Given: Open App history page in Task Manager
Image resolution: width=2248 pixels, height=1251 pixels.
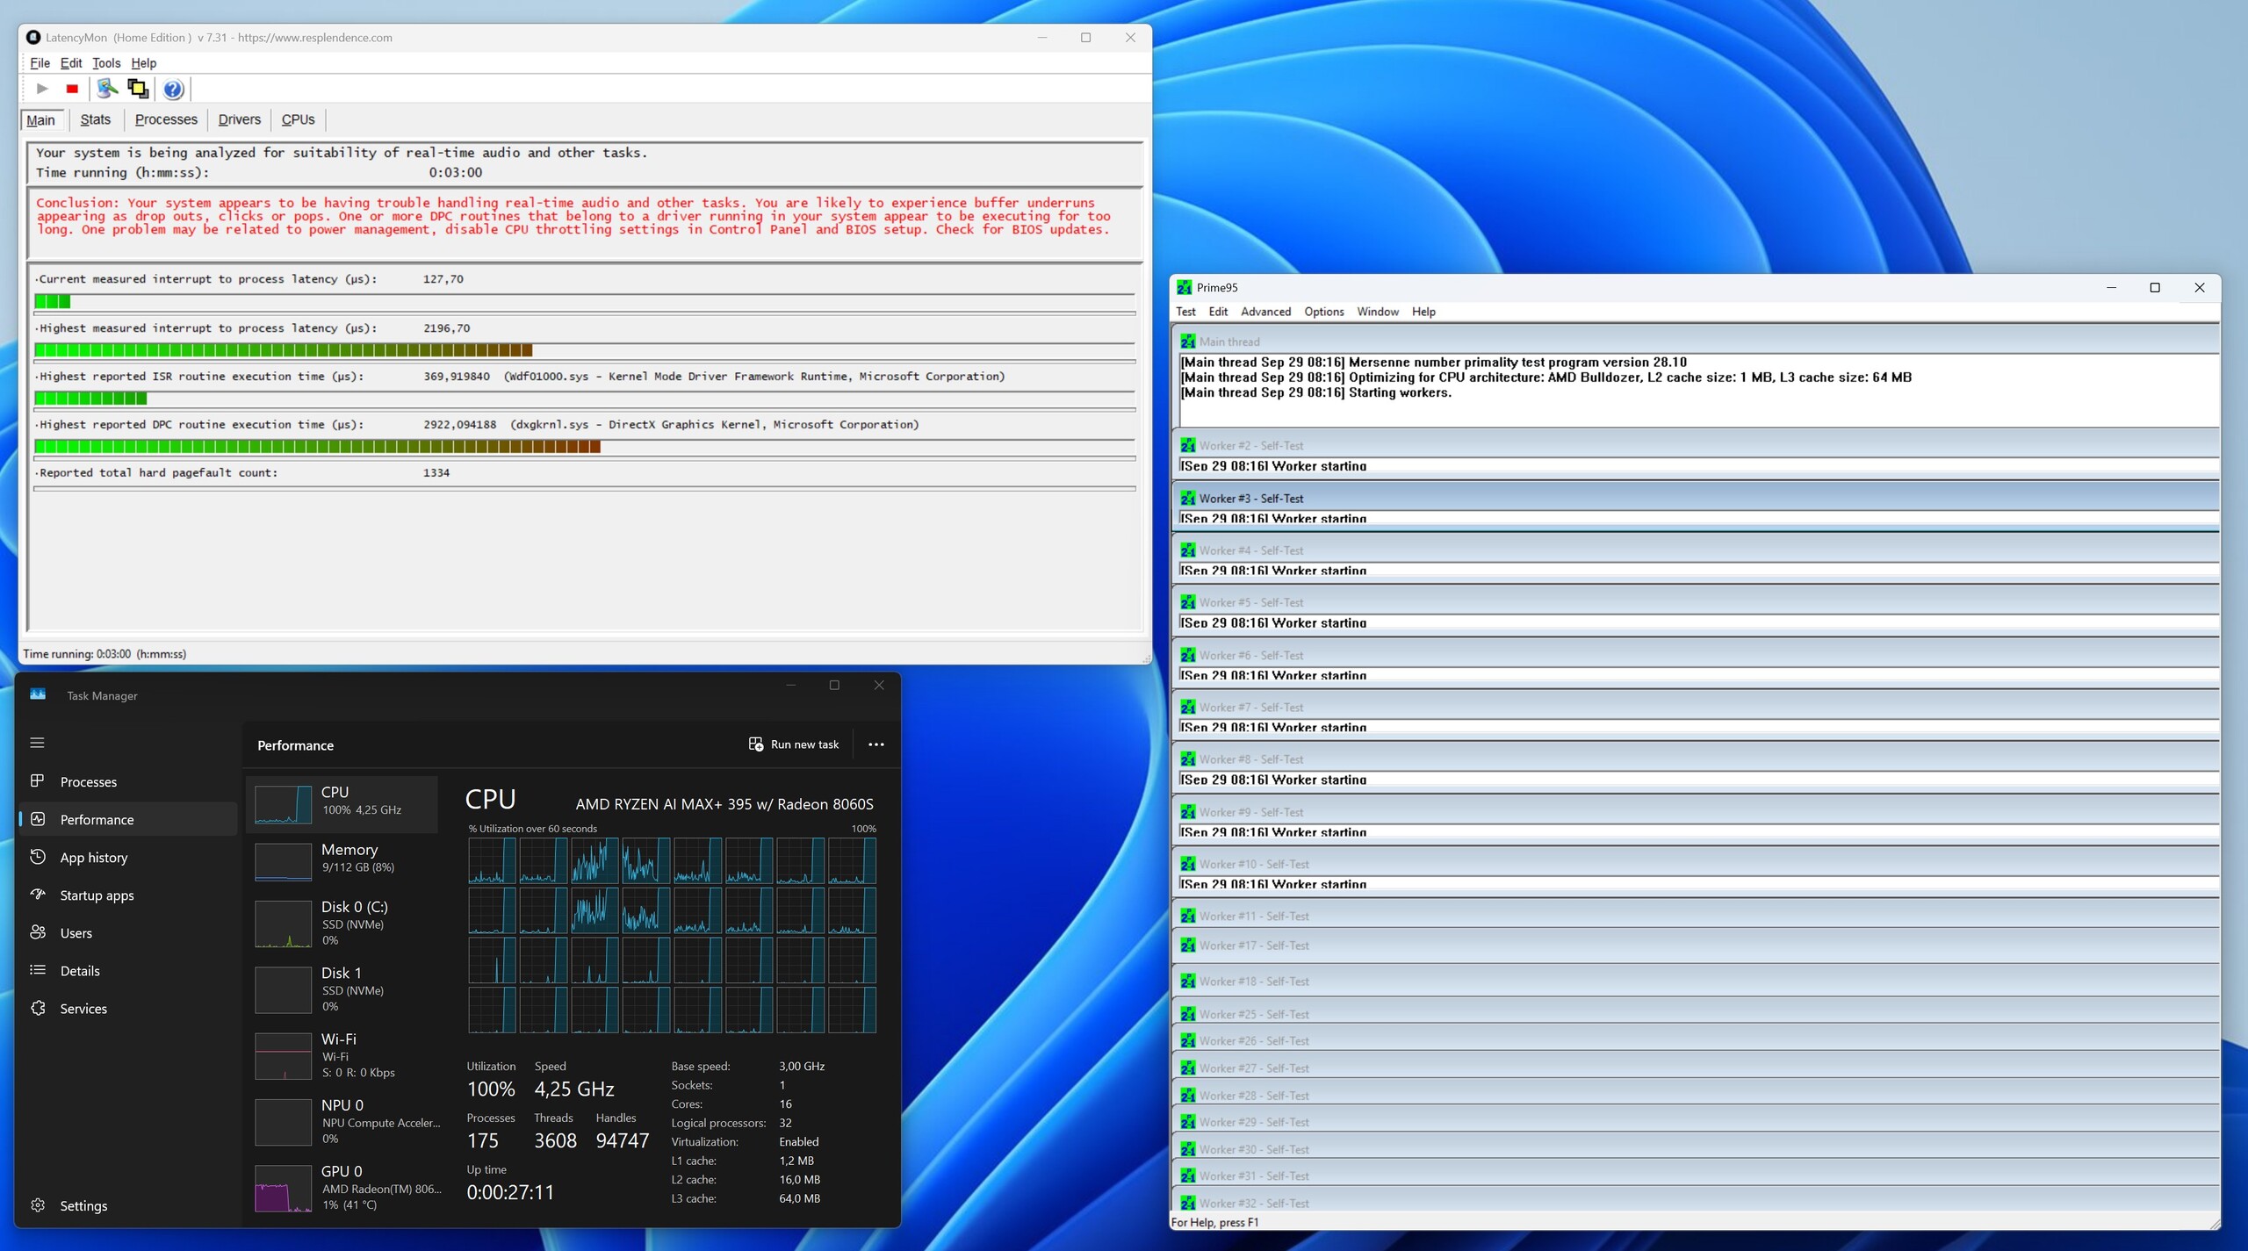Looking at the screenshot, I should click(93, 858).
